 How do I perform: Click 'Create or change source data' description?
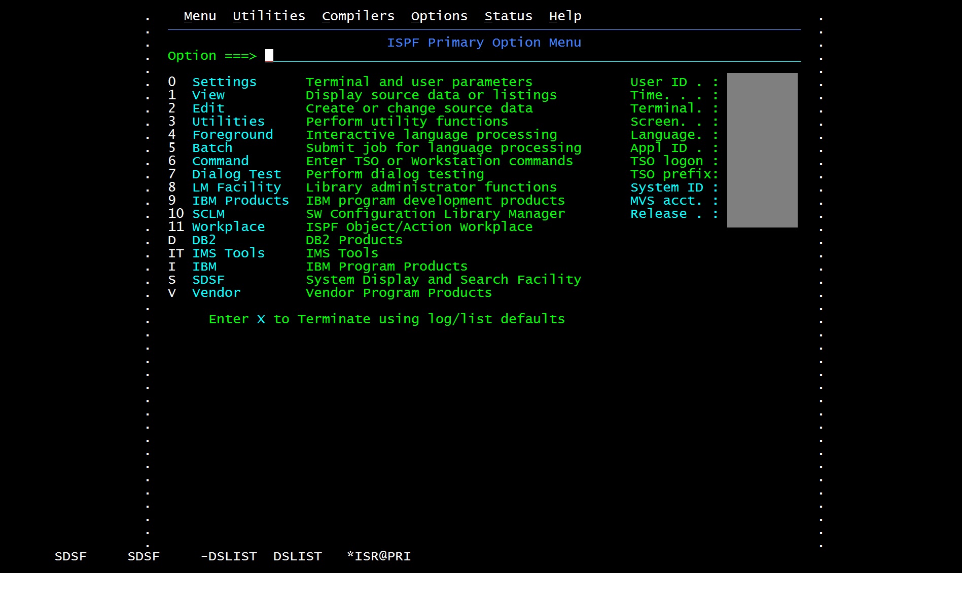tap(419, 108)
